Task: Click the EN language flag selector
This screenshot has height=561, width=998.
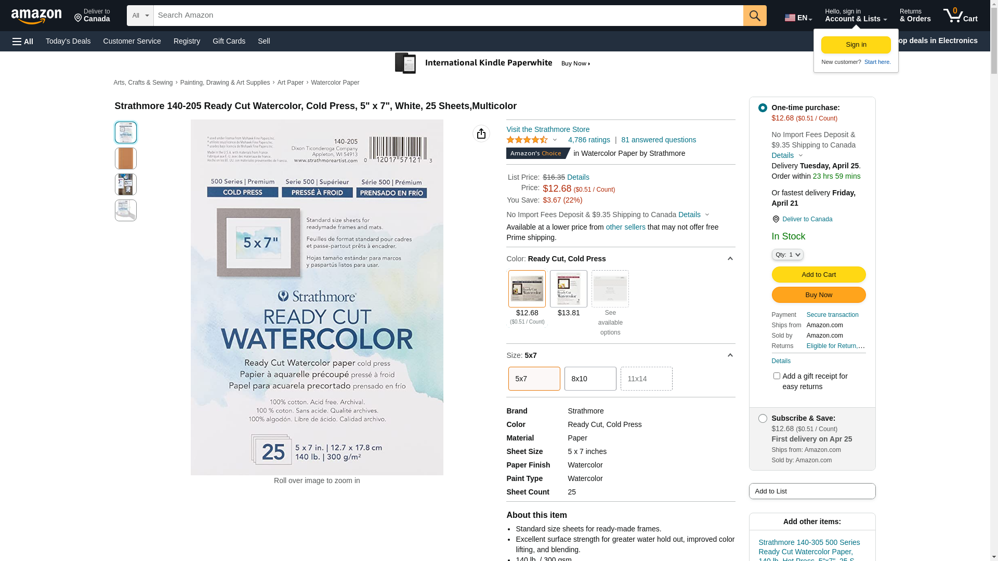Action: pyautogui.click(x=798, y=18)
